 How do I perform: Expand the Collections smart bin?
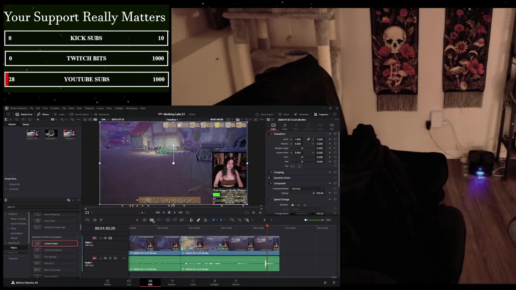(x=6, y=189)
